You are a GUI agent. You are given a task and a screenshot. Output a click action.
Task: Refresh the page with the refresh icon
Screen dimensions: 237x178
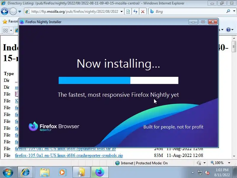point(135,12)
